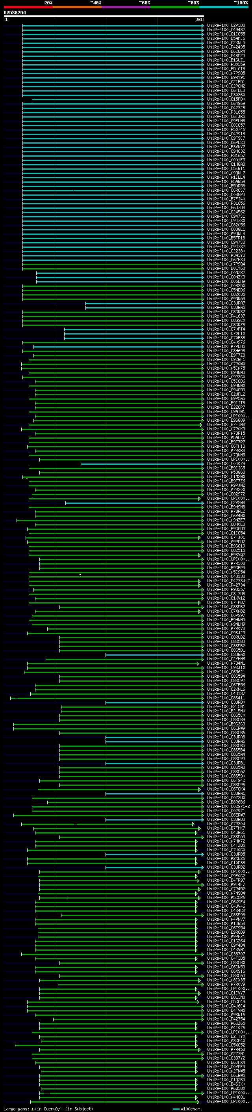Click the =100char. scale legend

point(187,1108)
